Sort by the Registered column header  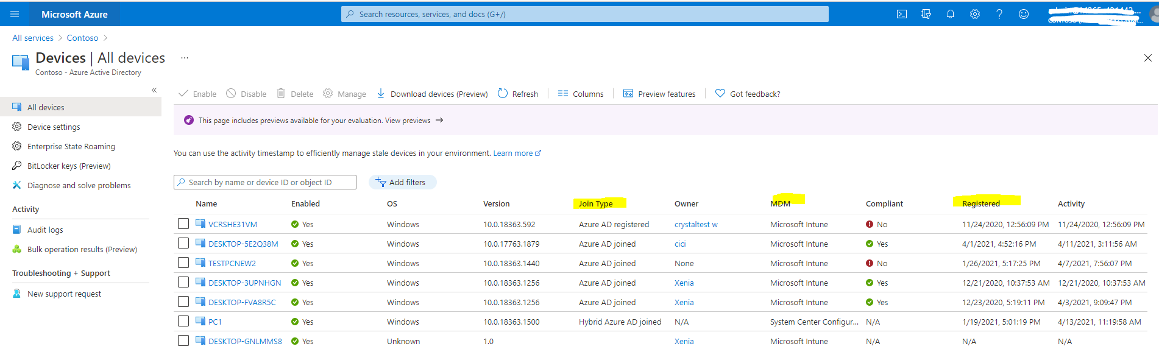[980, 203]
